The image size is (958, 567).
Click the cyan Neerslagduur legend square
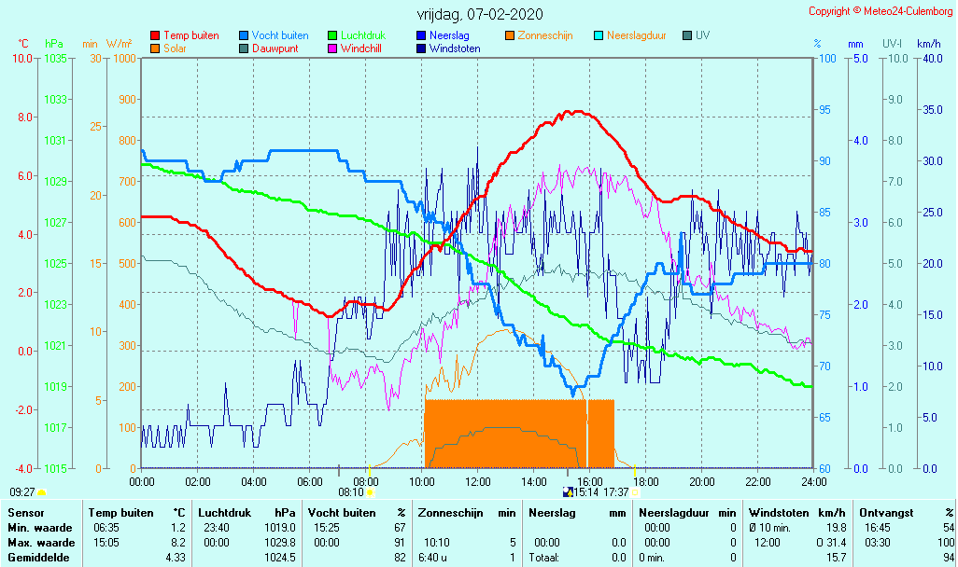coord(599,35)
